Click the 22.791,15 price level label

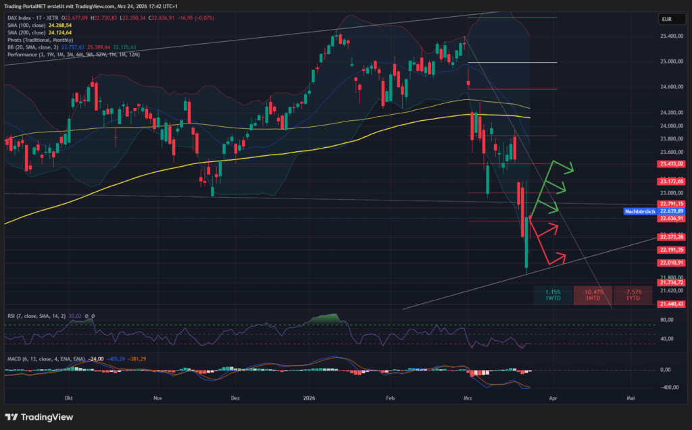[x=670, y=203]
